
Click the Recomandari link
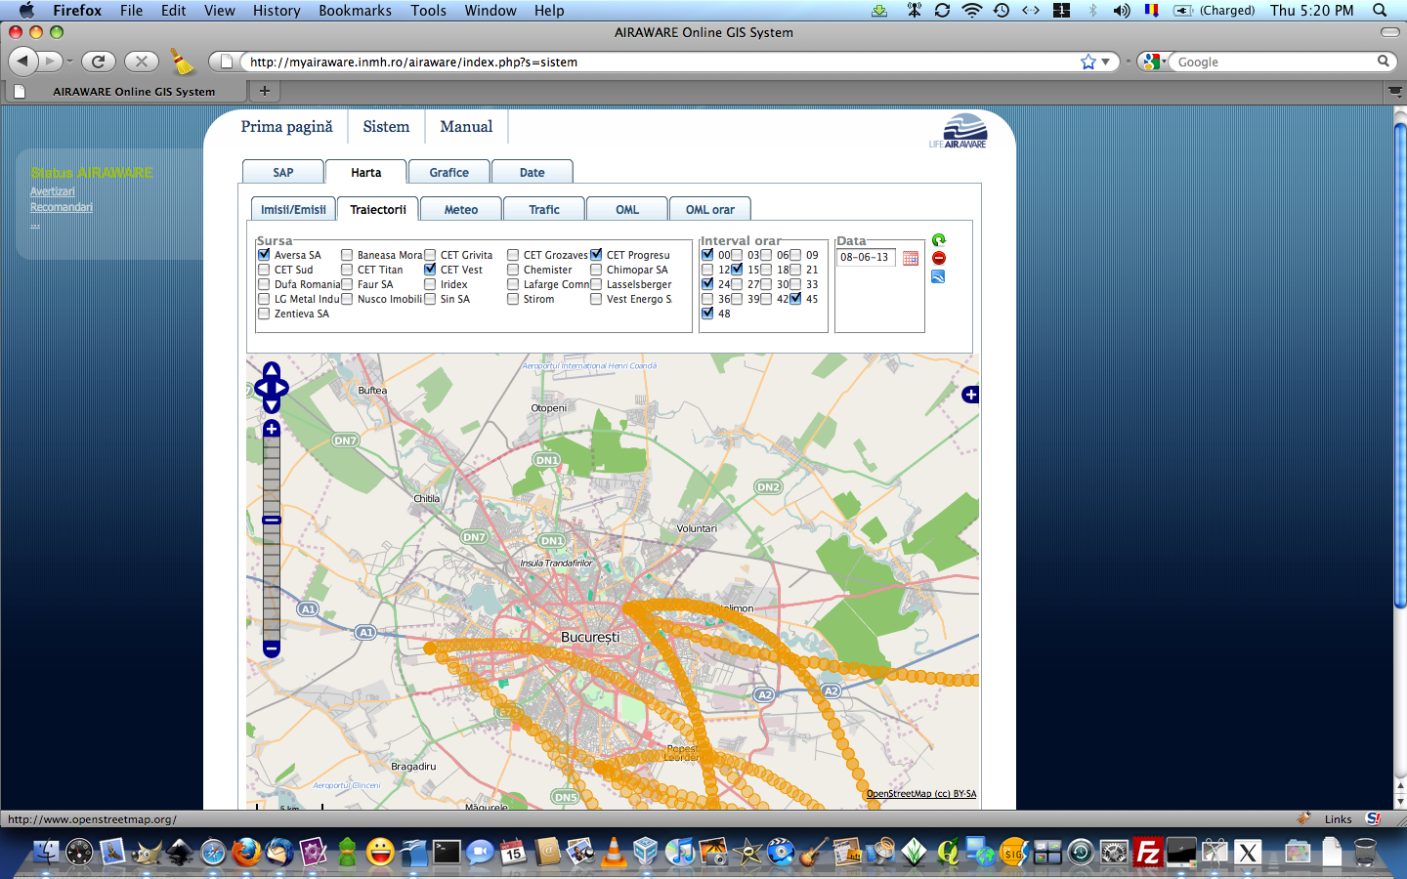(x=62, y=207)
